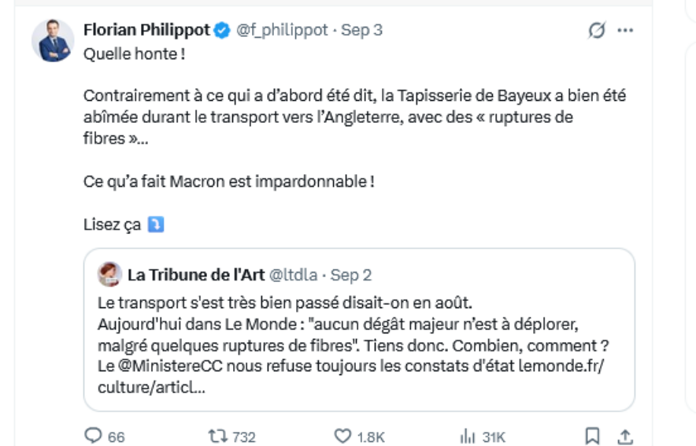Open the @MinistereCC mention
This screenshot has height=446, width=696.
pyautogui.click(x=170, y=366)
